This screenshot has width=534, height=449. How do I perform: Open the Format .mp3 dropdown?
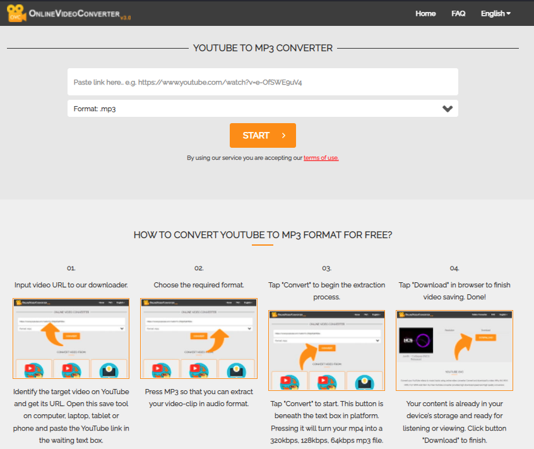(x=263, y=109)
